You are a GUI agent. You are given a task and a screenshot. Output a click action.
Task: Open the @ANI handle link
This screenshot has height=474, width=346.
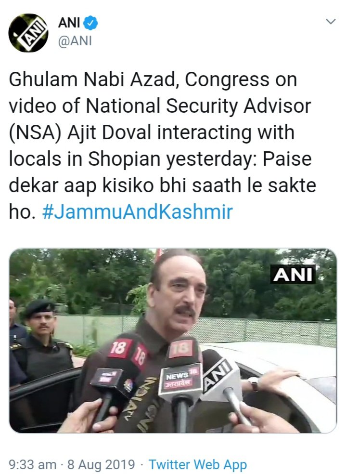[x=75, y=41]
